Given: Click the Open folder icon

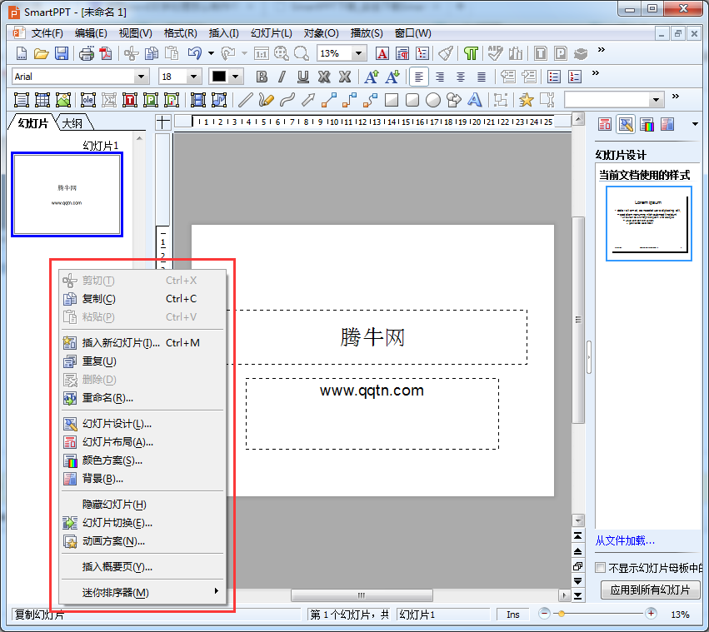Looking at the screenshot, I should coord(41,54).
